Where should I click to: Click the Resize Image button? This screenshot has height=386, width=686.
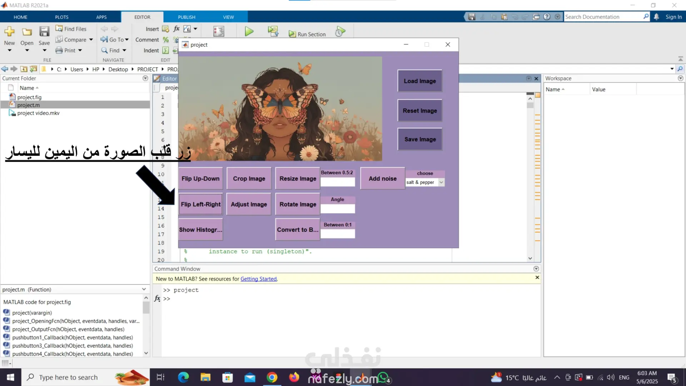[298, 178]
